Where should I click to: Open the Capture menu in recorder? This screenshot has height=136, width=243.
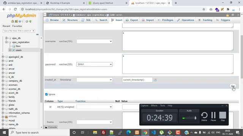(x=144, y=106)
